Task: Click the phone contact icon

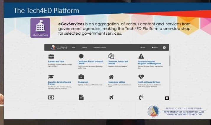Action: (141, 97)
